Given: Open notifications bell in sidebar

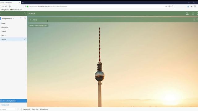Looking at the screenshot, I should (x=20, y=18).
